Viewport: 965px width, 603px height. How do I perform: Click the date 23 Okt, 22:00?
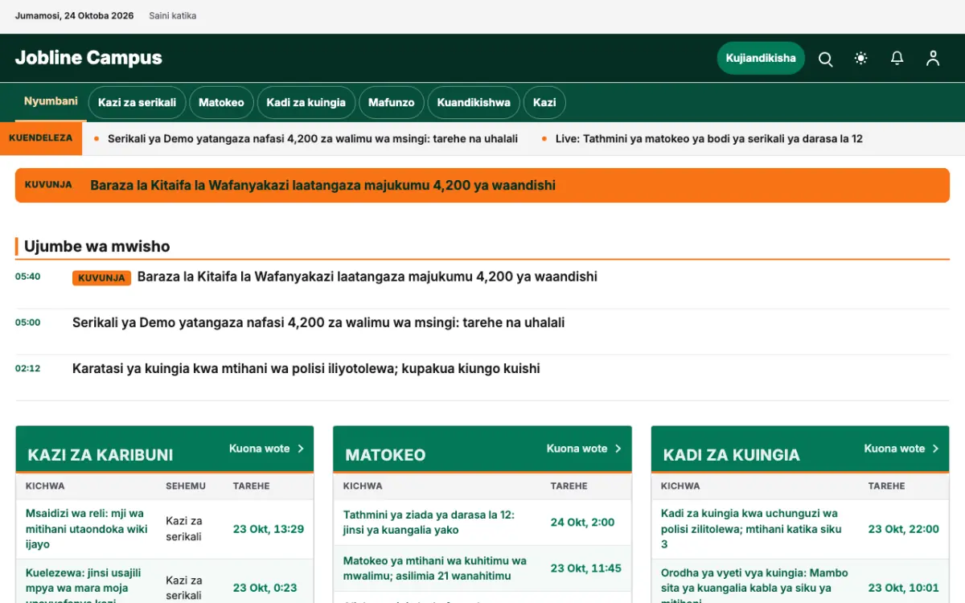(904, 529)
